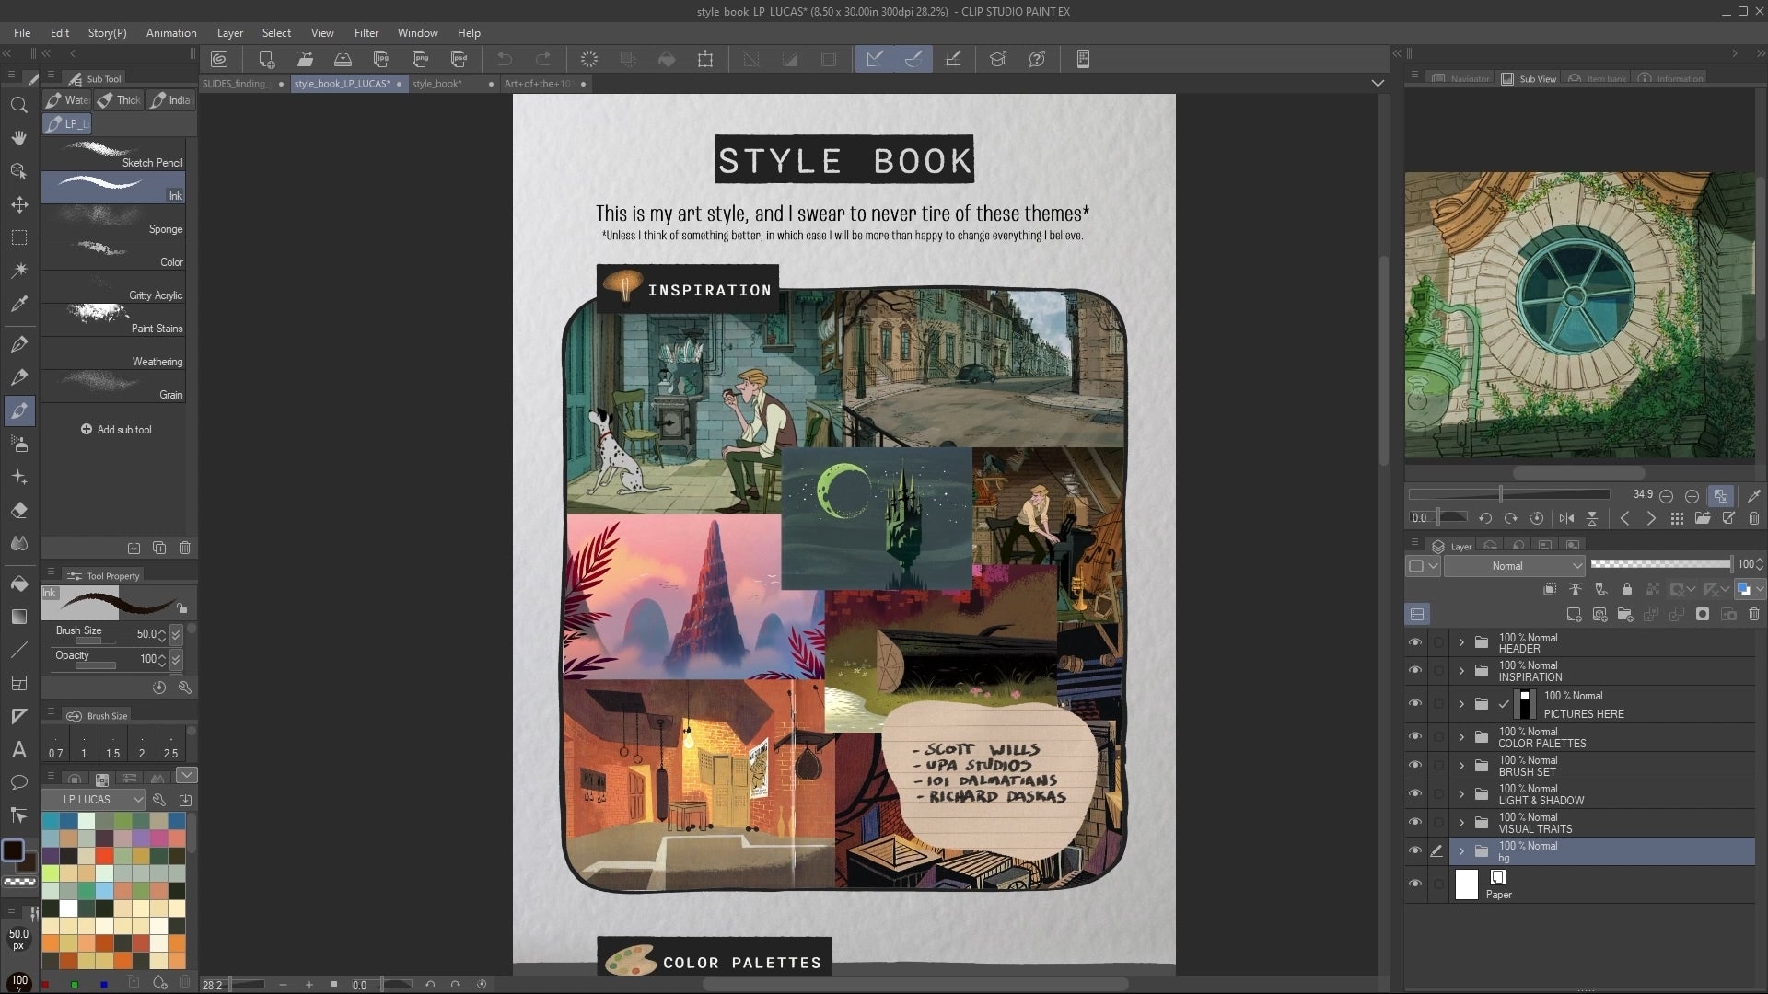Create a new raster layer
Viewport: 1768px width, 994px height.
coord(1574,614)
